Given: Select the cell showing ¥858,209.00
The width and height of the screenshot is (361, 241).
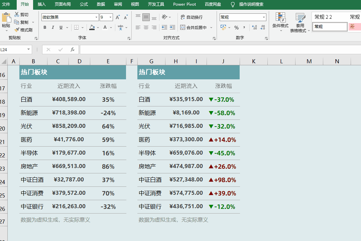Looking at the screenshot, I should [69, 126].
